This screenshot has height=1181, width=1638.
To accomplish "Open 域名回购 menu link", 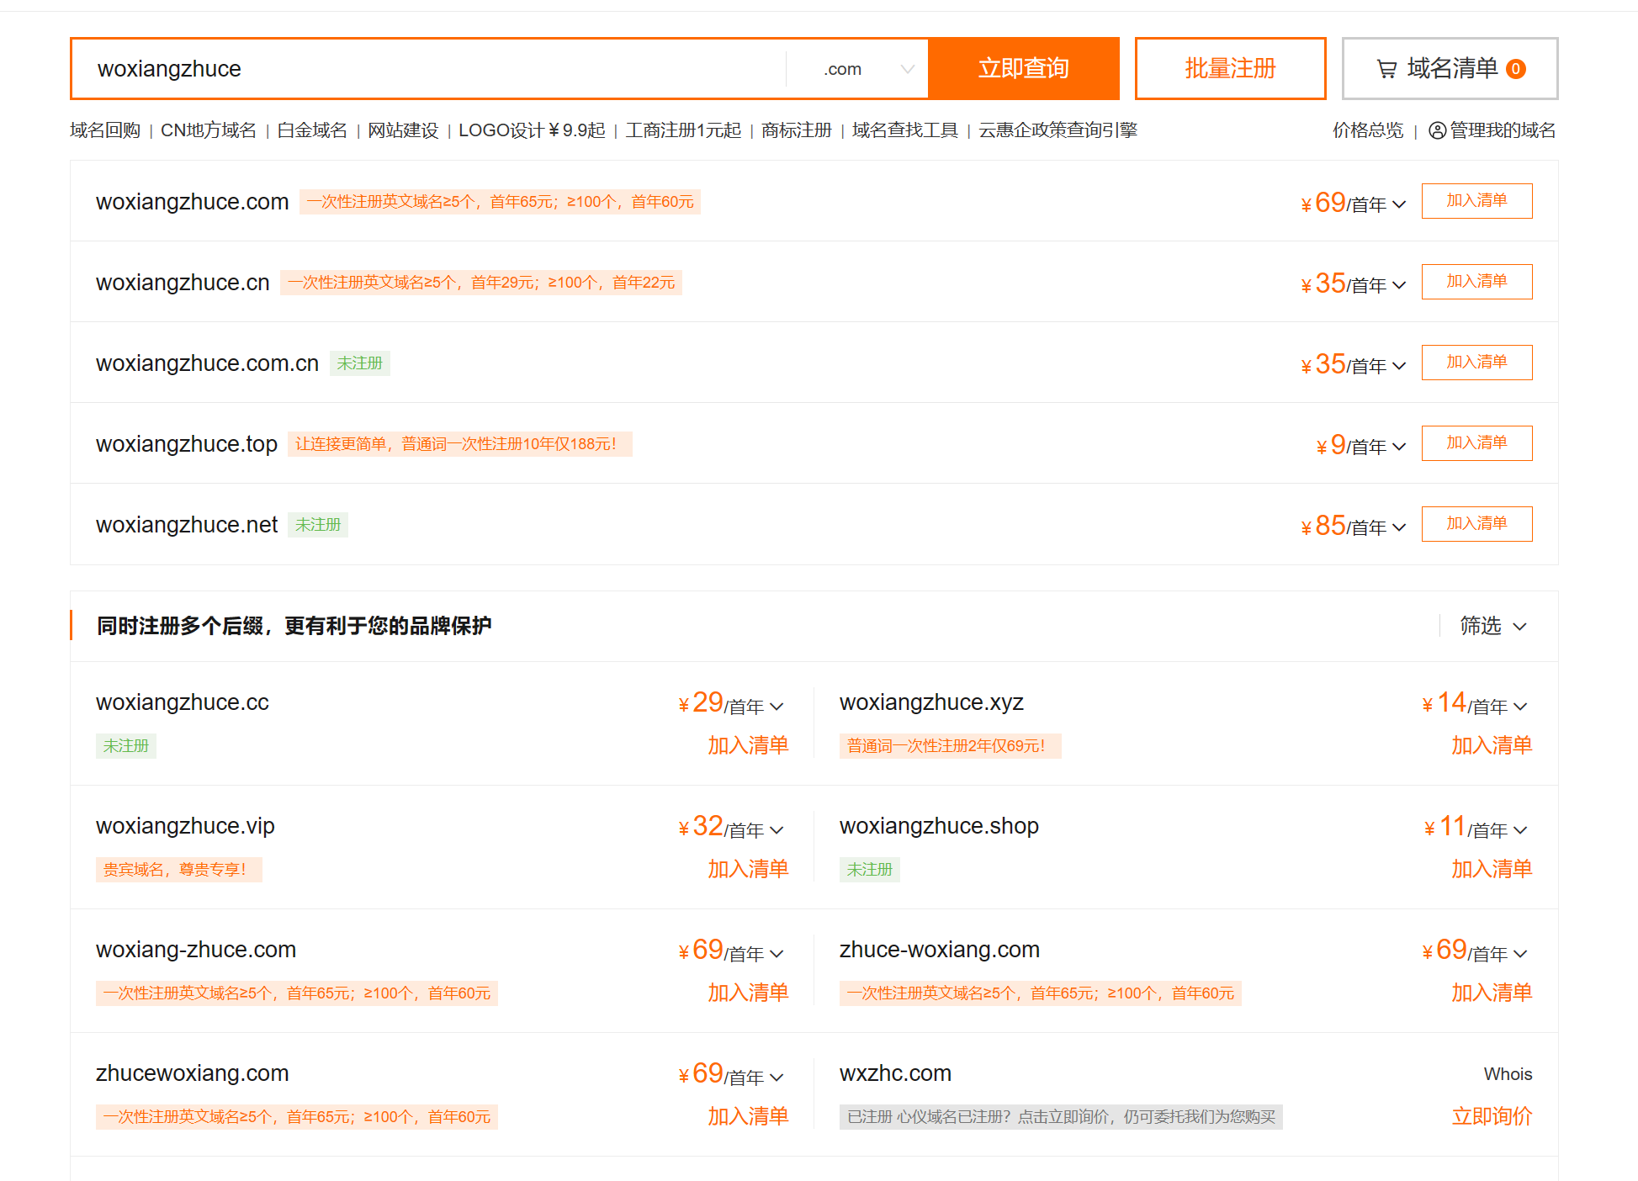I will 105,130.
